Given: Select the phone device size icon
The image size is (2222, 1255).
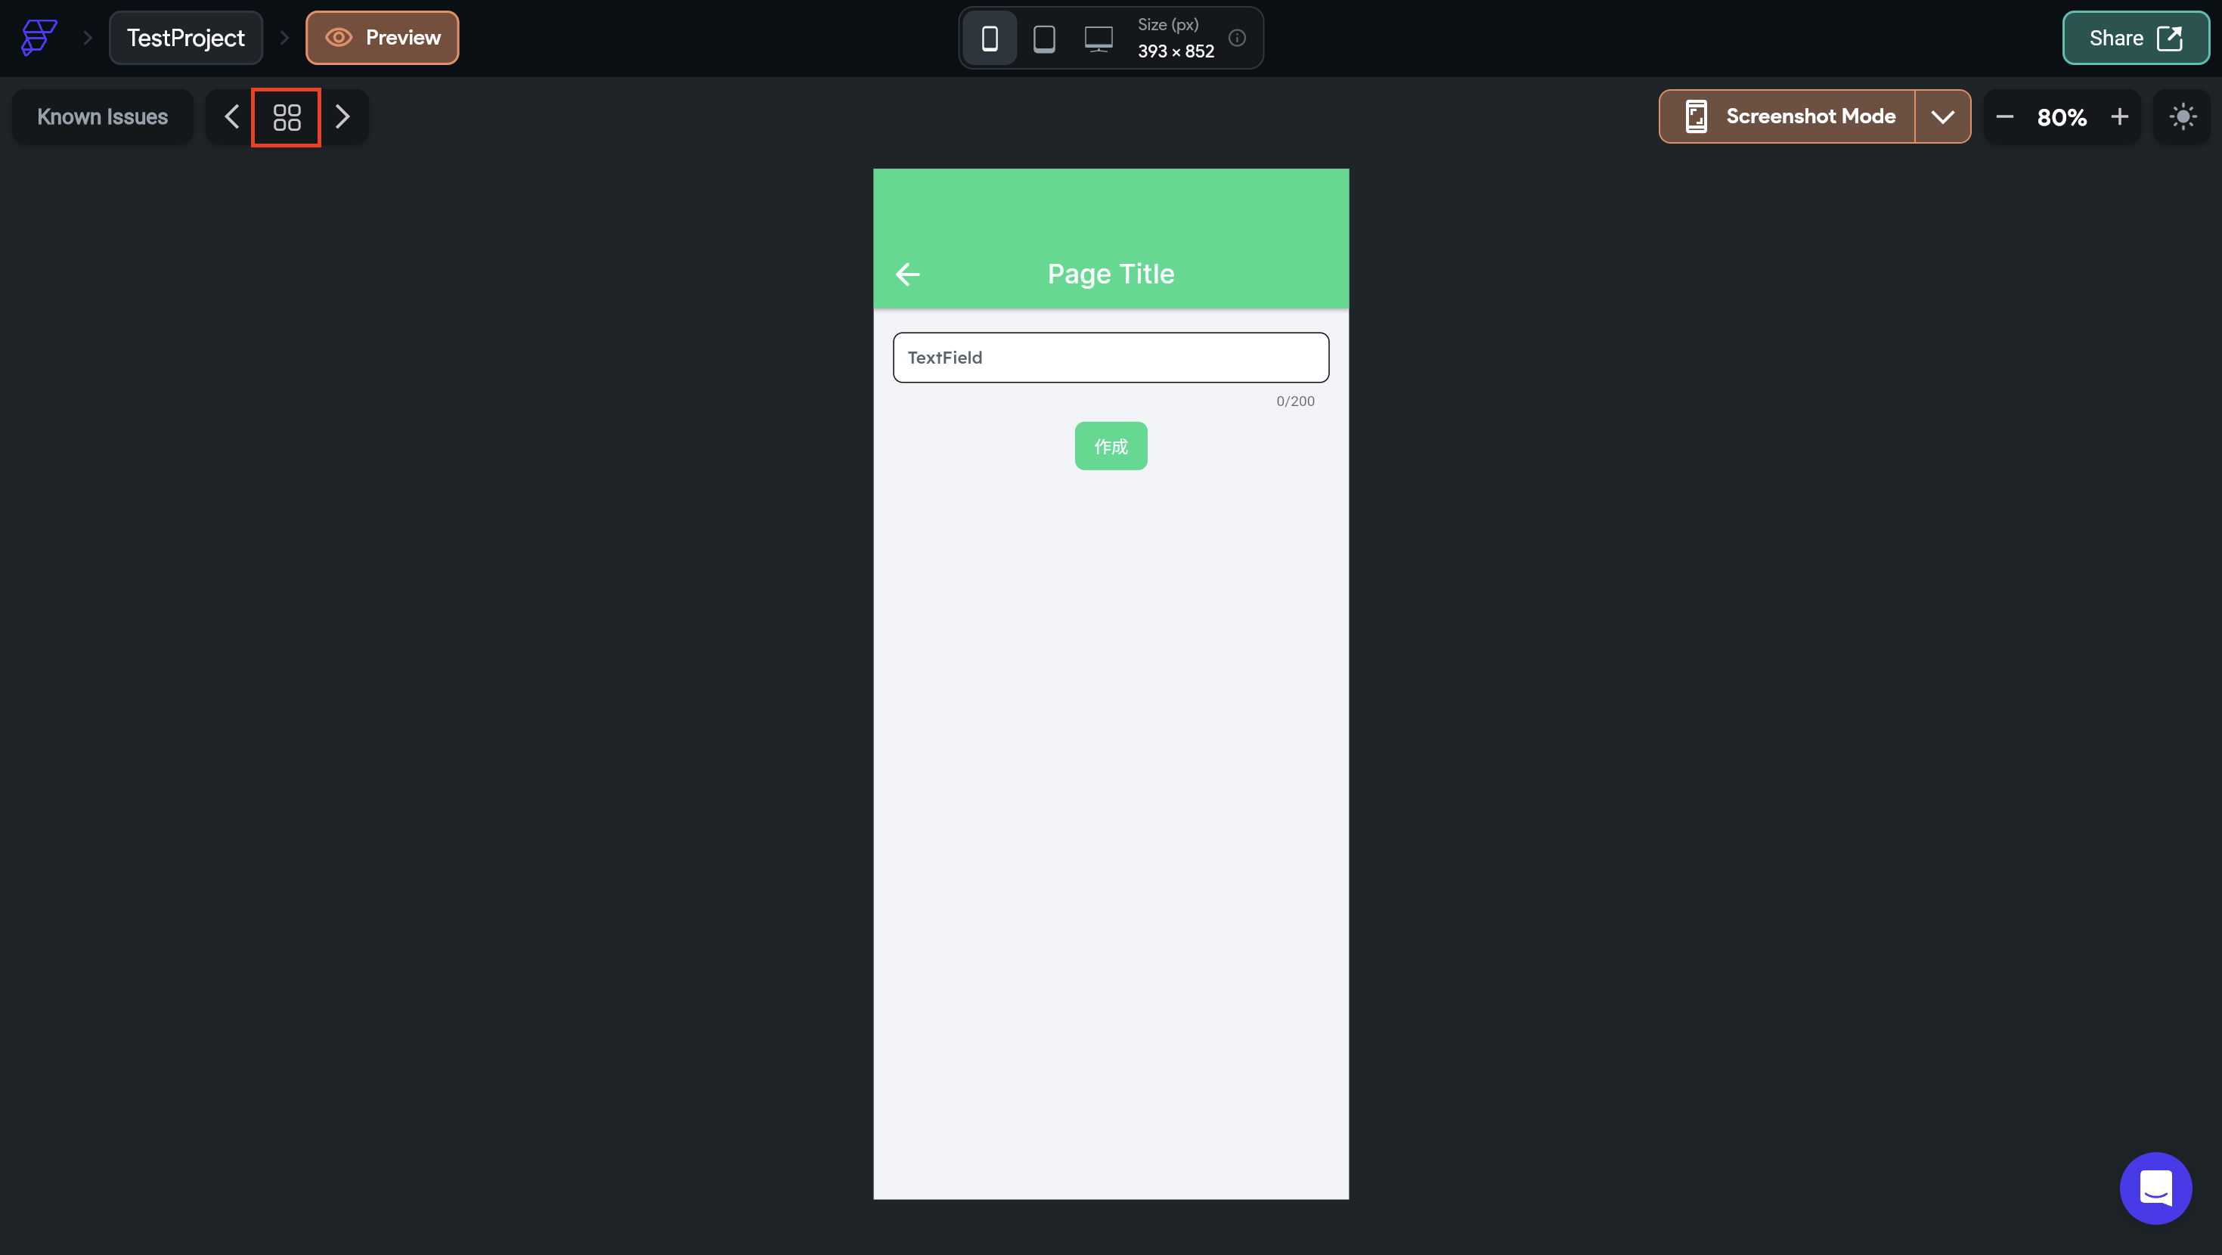Looking at the screenshot, I should (x=990, y=38).
